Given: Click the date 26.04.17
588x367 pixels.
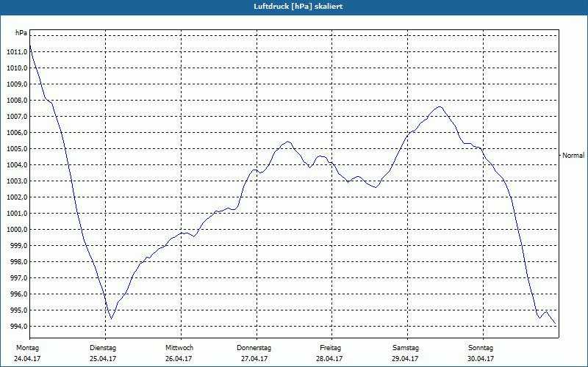Looking at the screenshot, I should [179, 359].
